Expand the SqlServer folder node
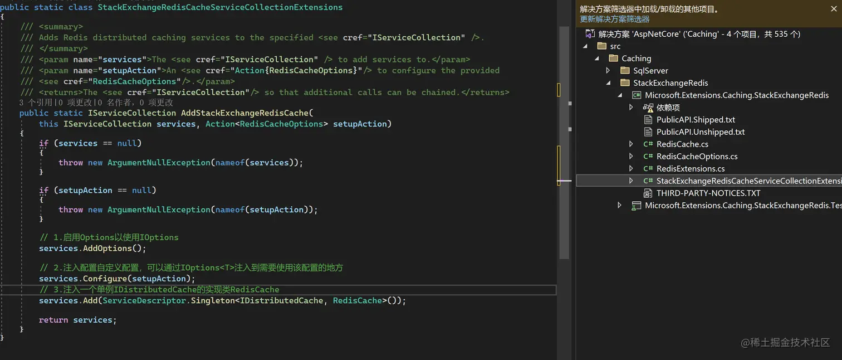This screenshot has height=360, width=842. click(608, 71)
